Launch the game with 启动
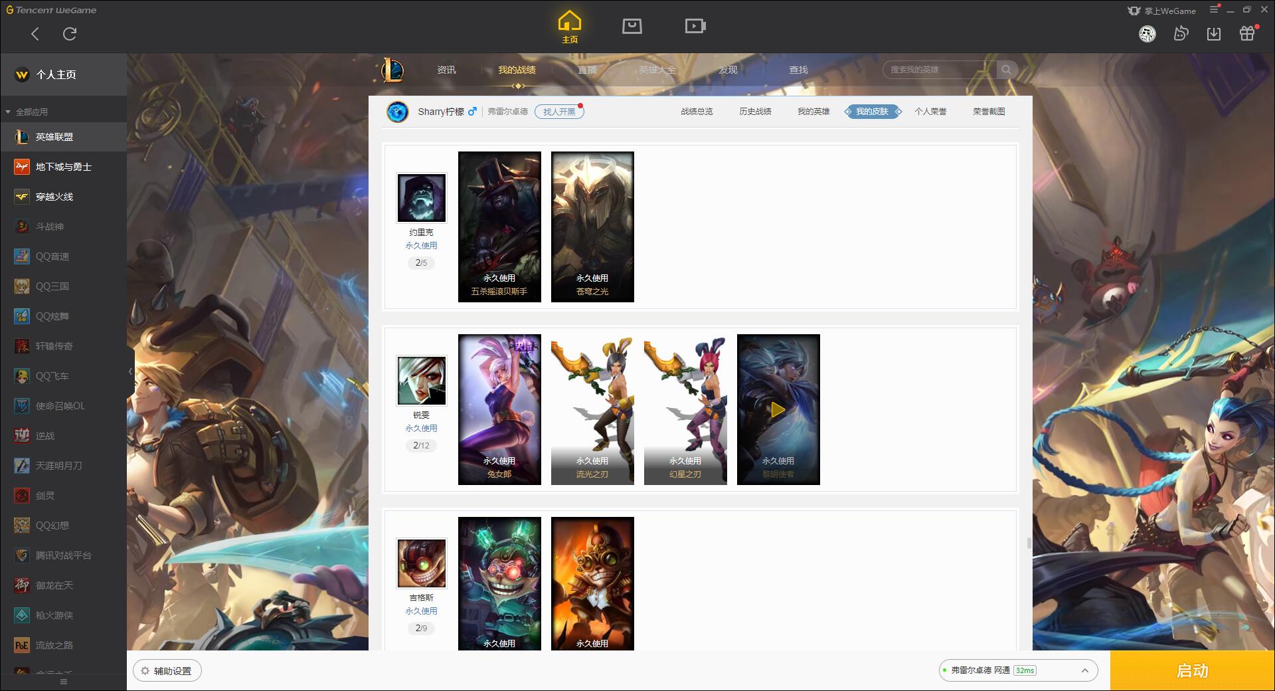1275x691 pixels. [1192, 671]
